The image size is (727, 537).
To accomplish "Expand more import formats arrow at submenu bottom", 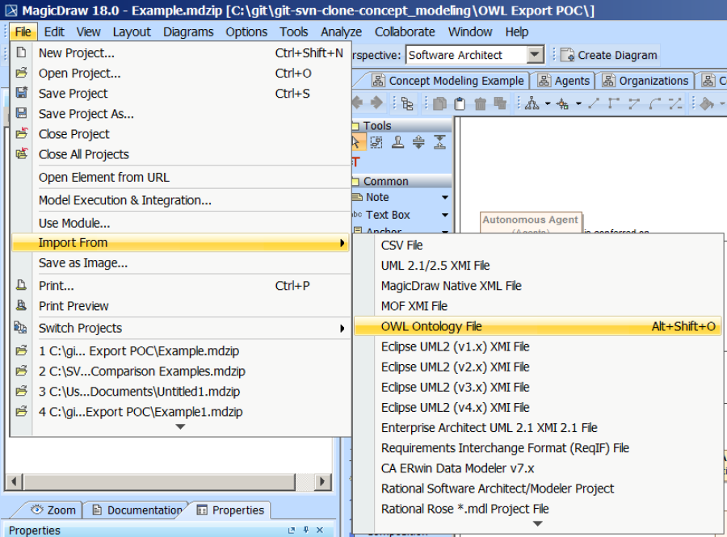I will click(x=537, y=523).
